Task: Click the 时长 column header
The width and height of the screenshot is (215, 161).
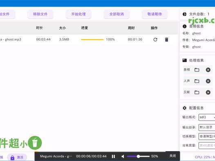Action: [x=40, y=28]
